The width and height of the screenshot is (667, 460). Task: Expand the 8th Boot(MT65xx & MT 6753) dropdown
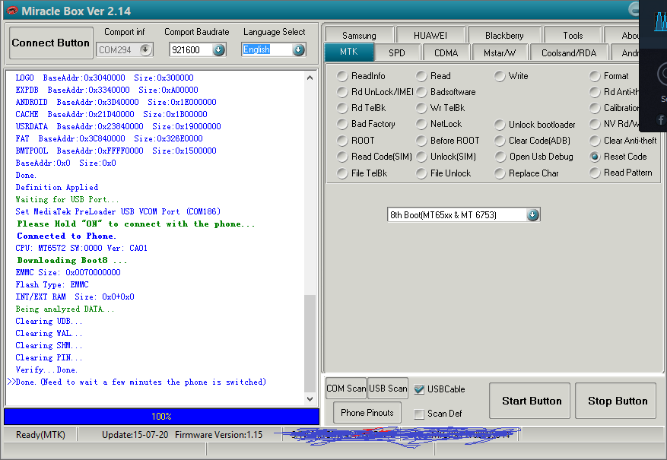pos(532,214)
